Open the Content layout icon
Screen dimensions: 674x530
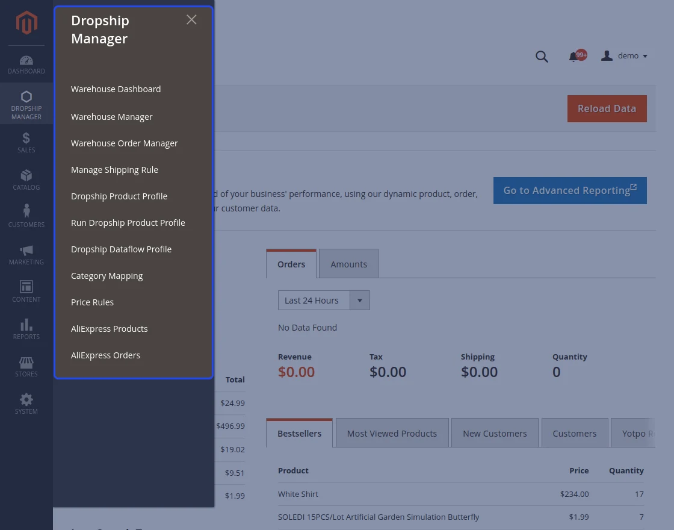pos(26,287)
